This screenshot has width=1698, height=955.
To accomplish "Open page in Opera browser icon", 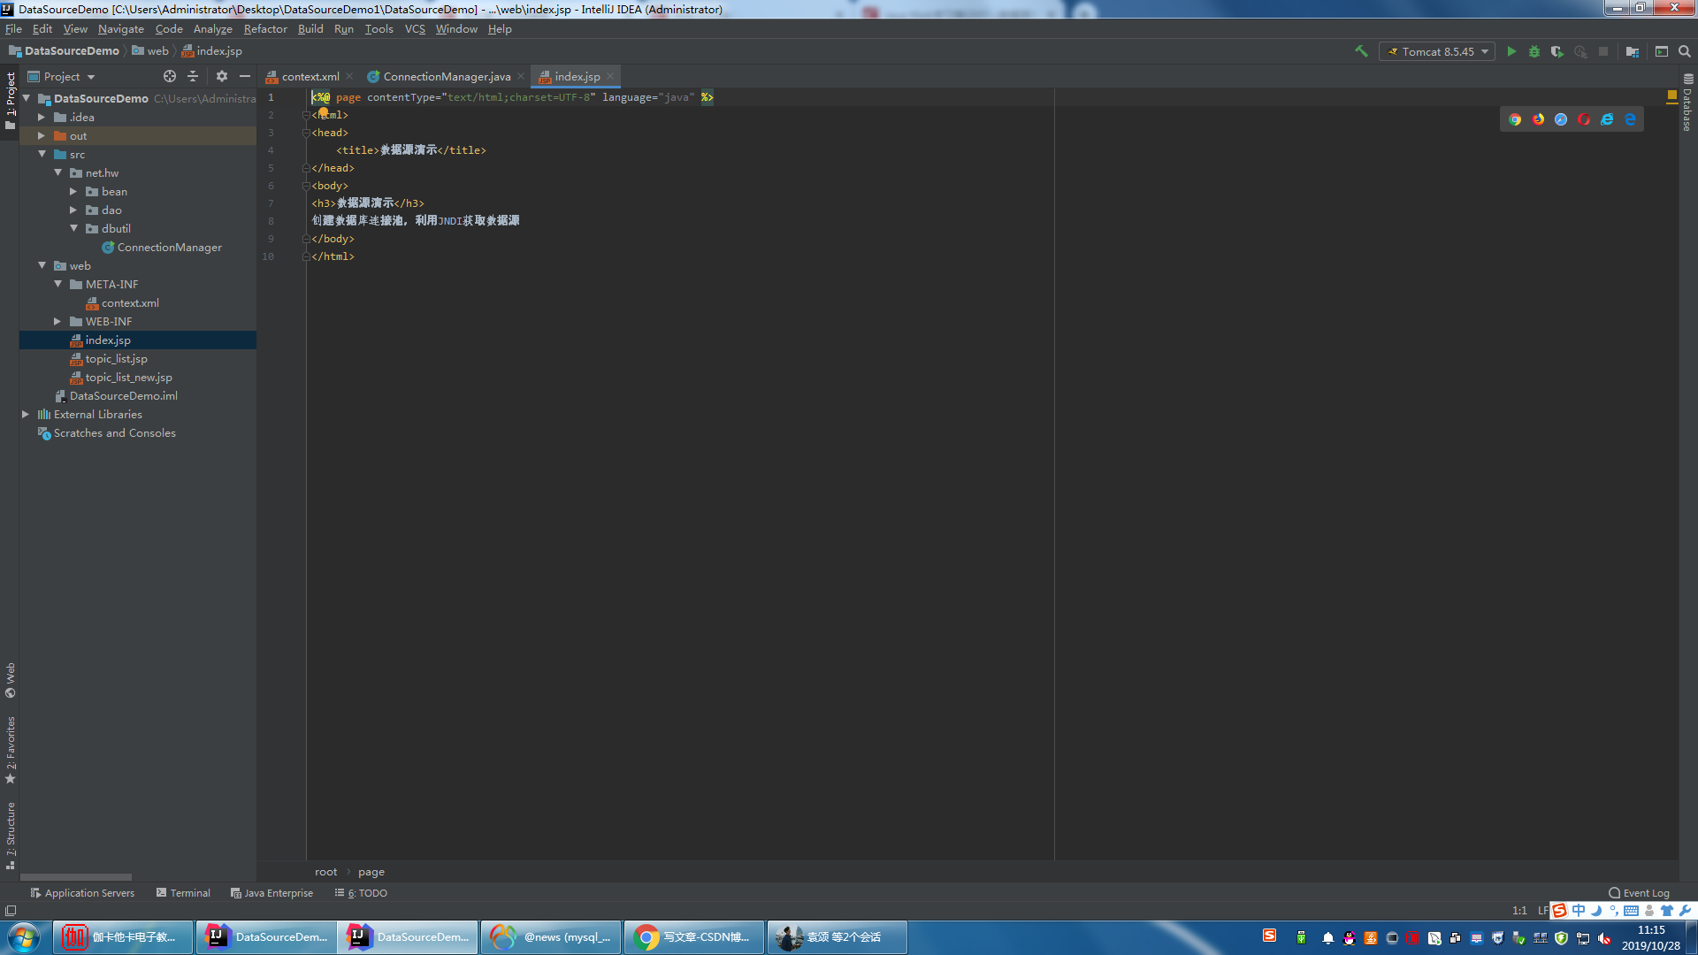I will (x=1584, y=119).
